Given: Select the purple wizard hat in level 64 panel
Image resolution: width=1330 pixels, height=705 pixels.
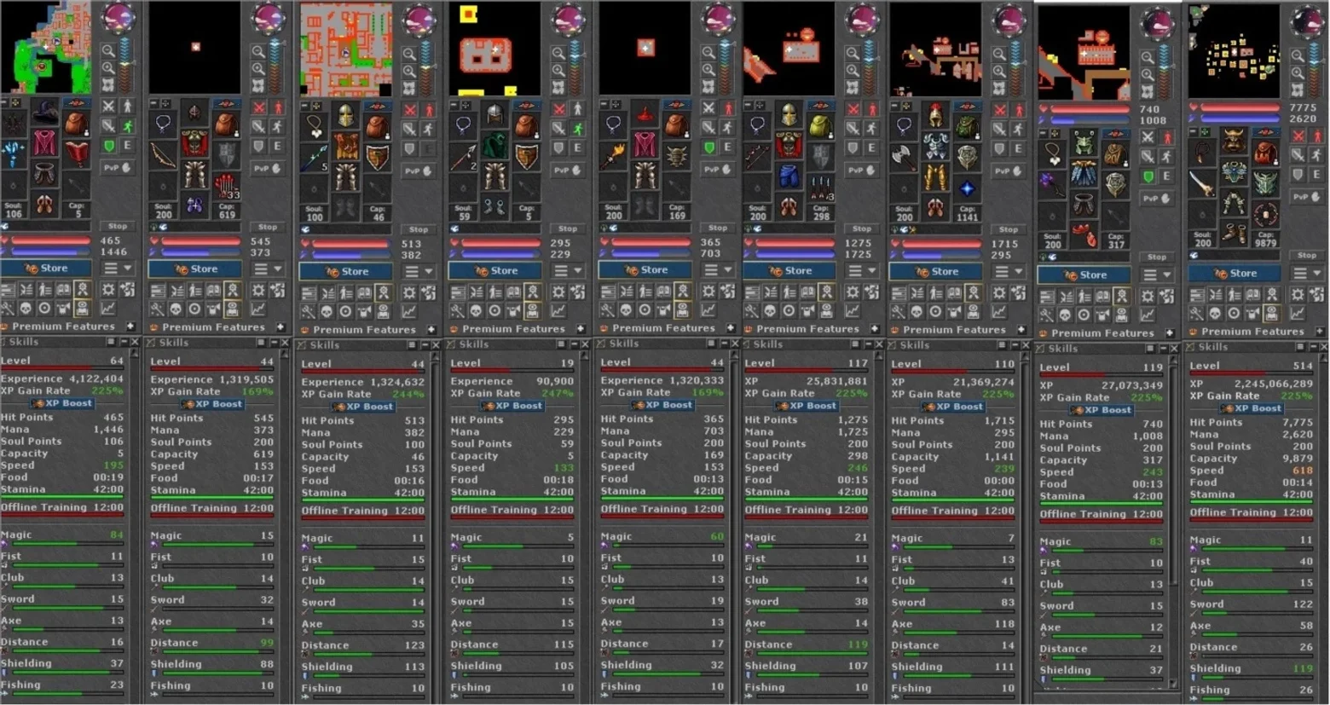Looking at the screenshot, I should tap(45, 112).
